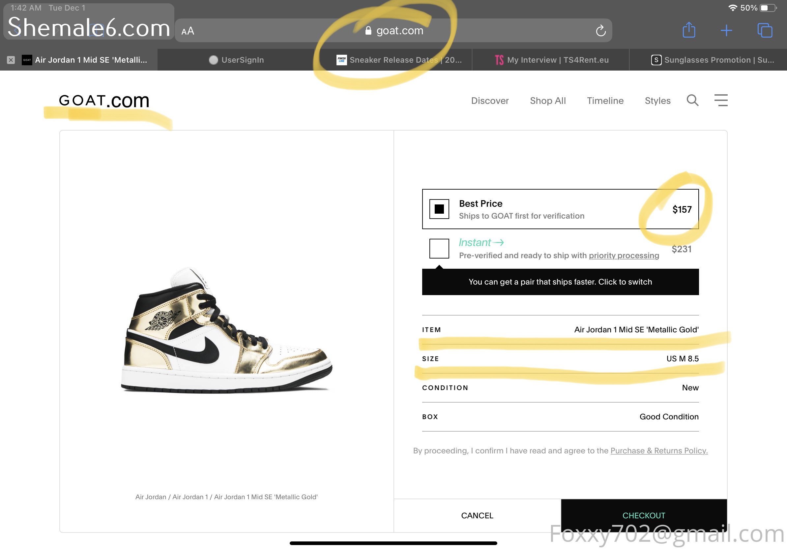Image resolution: width=787 pixels, height=550 pixels.
Task: Switch to Sneaker Release Dates tab
Action: point(399,60)
